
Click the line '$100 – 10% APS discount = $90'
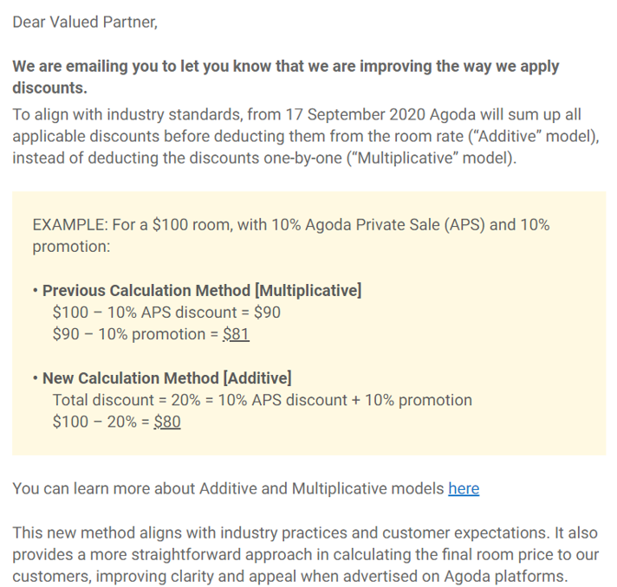(x=166, y=313)
